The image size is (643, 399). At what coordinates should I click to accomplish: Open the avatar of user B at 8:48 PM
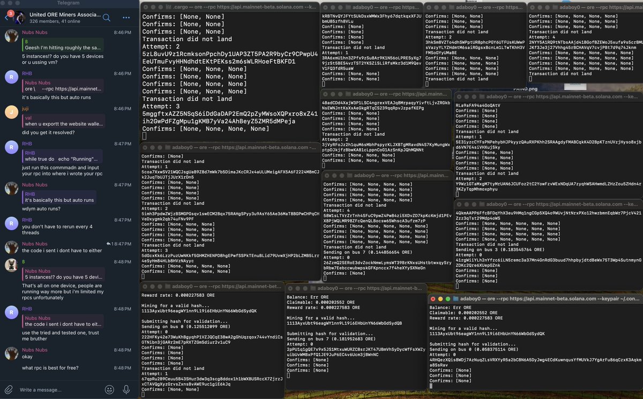(x=11, y=266)
